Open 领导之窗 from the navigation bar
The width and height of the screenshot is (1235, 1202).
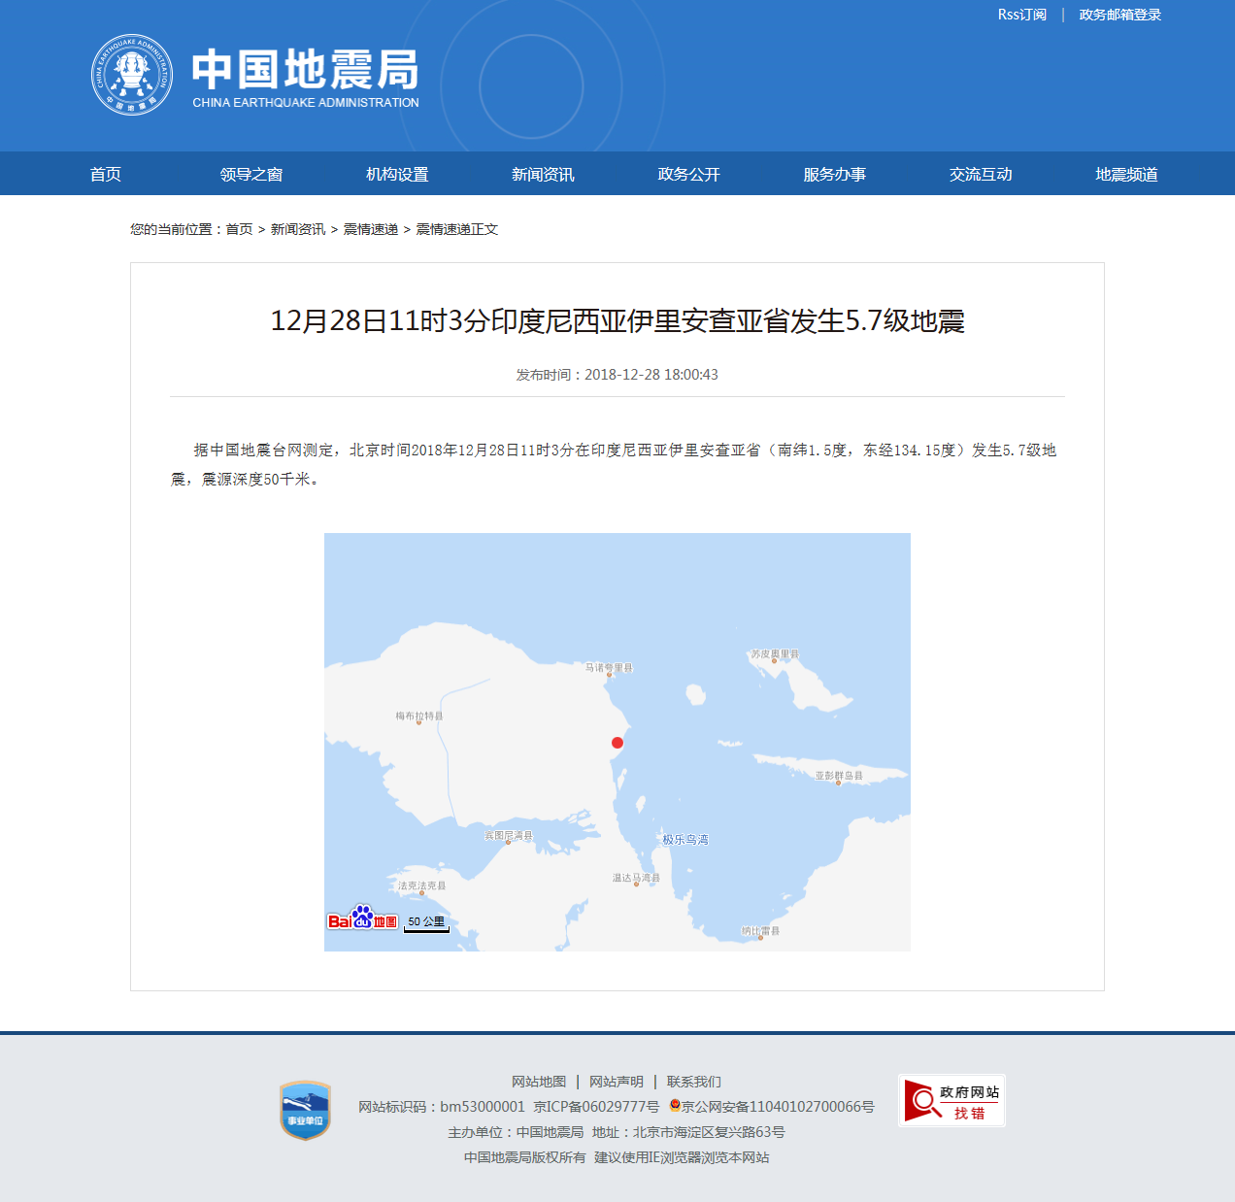[251, 174]
